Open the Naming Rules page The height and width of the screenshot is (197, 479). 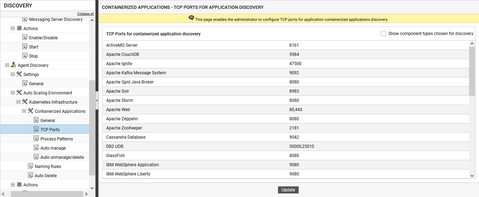click(48, 167)
